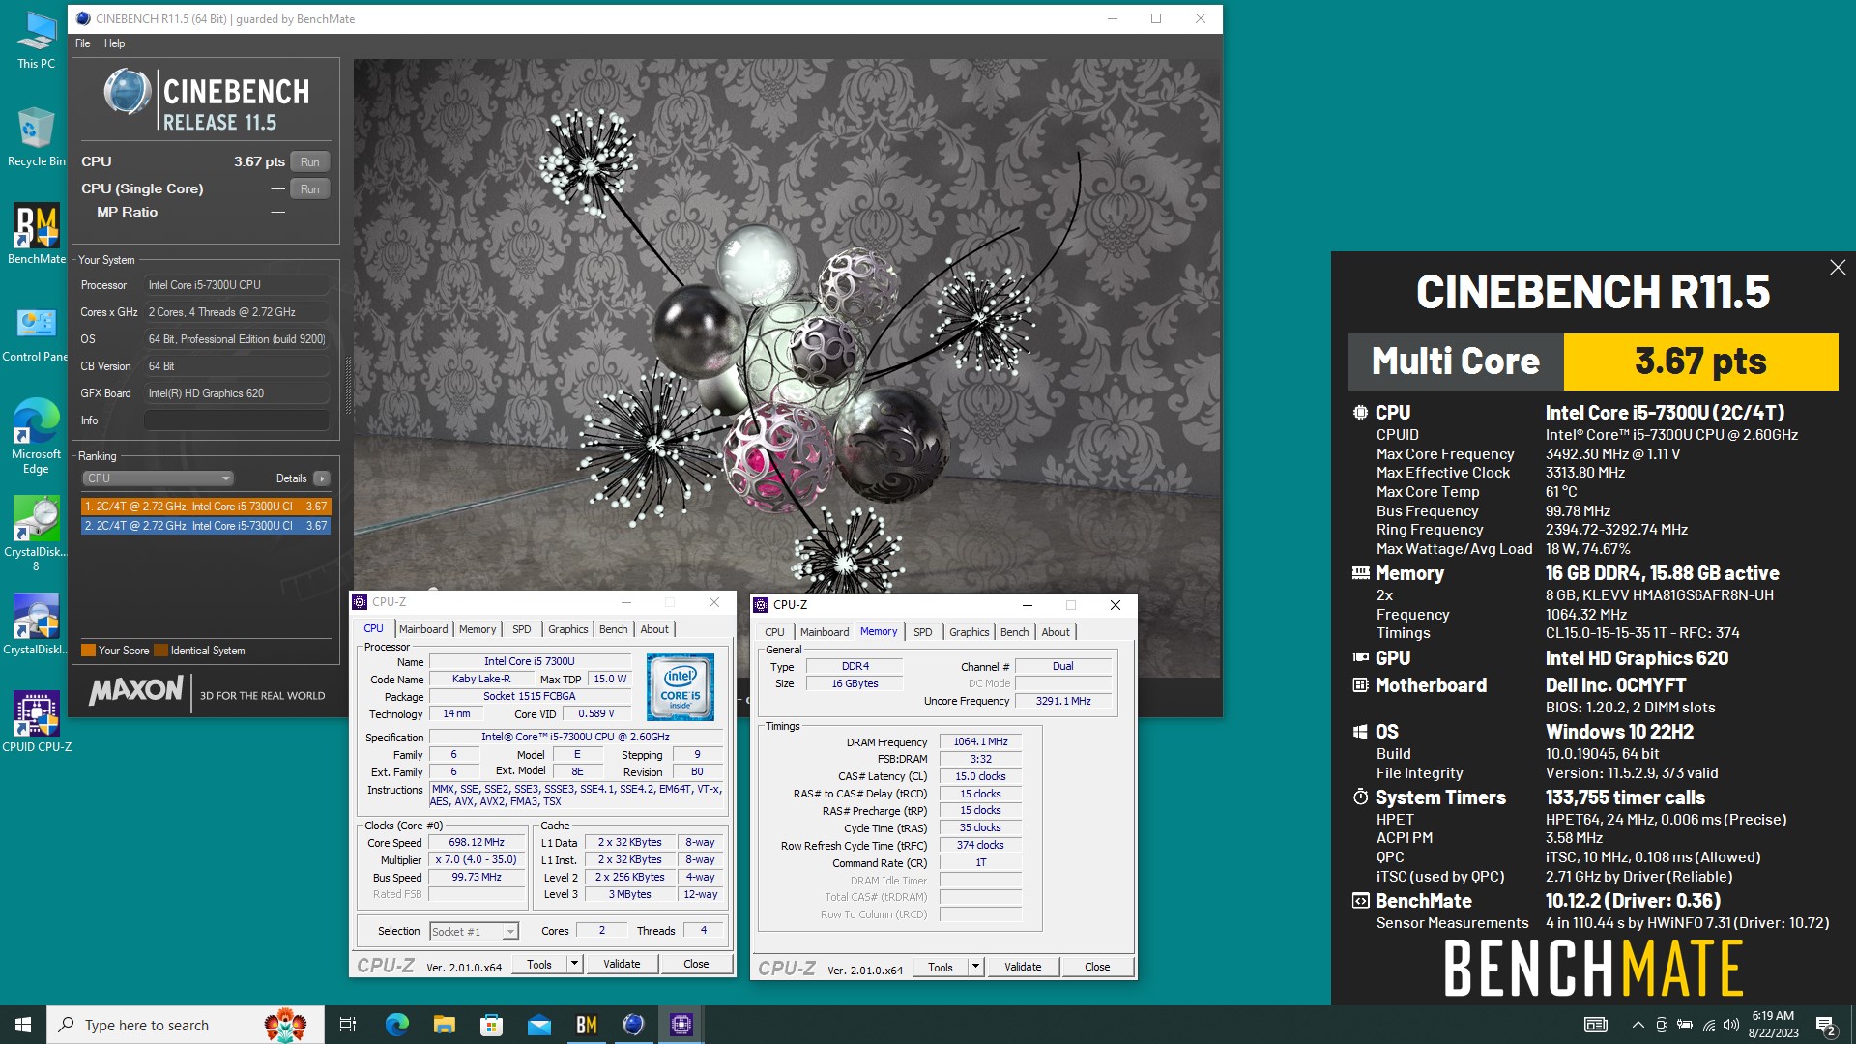The image size is (1856, 1044).
Task: Open SPD tab in left CPU-Z
Action: [x=522, y=629]
